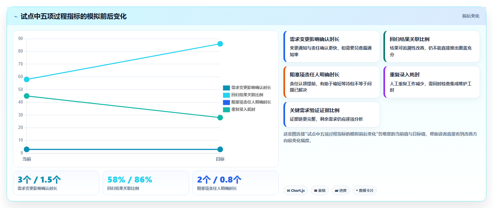The image size is (493, 208).
Task: Click the icon in the Chart.js tag
Action: click(x=289, y=191)
